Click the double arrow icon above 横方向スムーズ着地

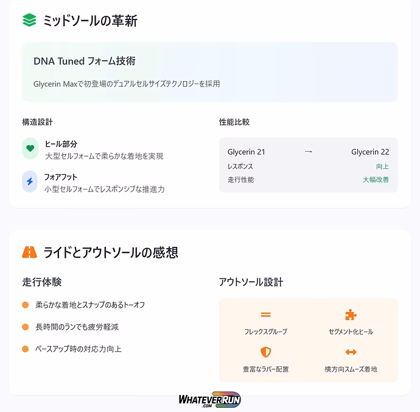click(351, 352)
